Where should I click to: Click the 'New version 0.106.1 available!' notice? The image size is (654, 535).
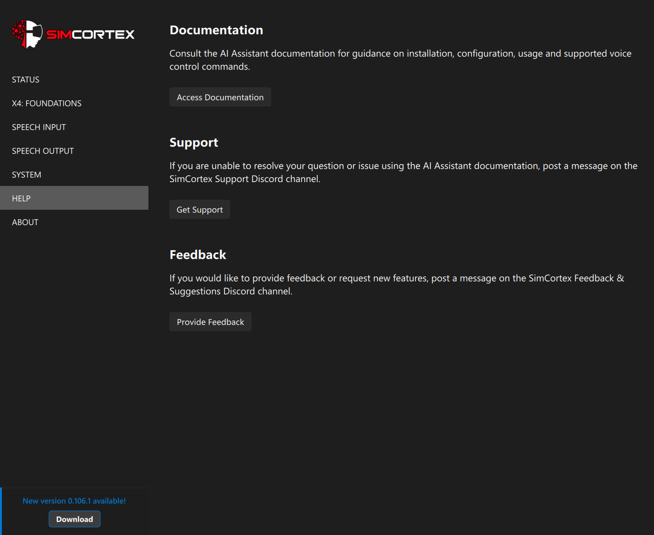[x=74, y=501]
